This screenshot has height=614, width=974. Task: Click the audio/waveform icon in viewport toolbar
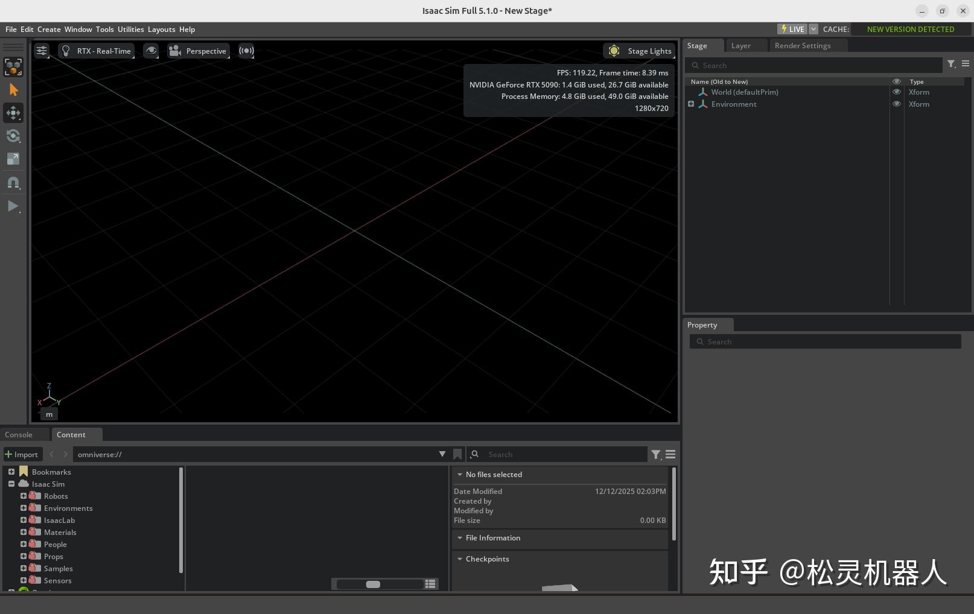(246, 51)
